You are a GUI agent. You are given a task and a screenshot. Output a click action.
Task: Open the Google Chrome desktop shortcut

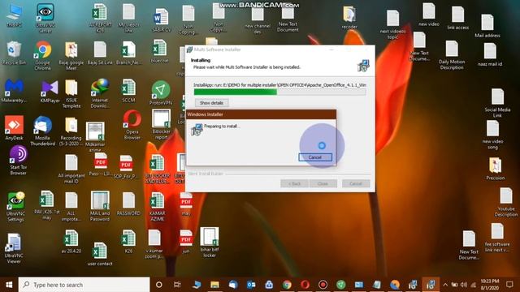coord(43,55)
